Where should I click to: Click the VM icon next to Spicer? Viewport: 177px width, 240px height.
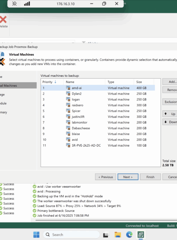pos(68,111)
